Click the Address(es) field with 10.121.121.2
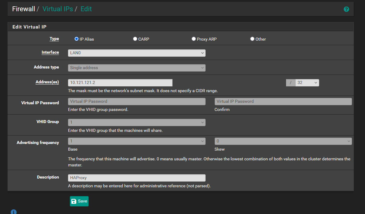 120,83
